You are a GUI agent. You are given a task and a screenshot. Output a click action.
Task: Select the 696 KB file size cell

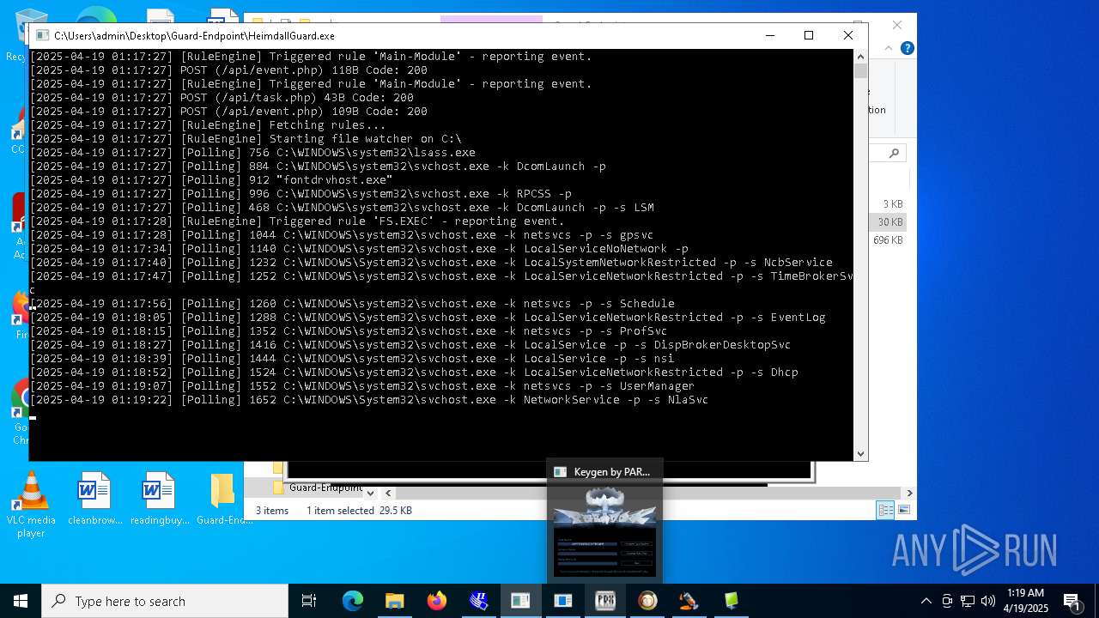[888, 240]
